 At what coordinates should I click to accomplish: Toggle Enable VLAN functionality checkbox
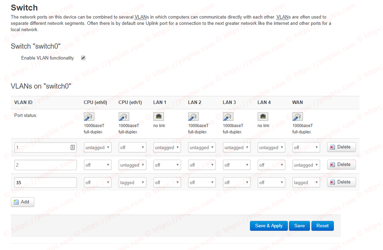pos(83,58)
